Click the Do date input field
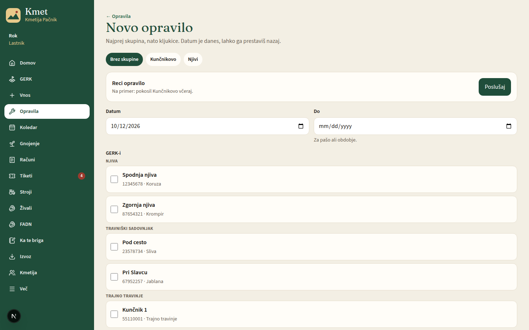Image resolution: width=529 pixels, height=330 pixels. pos(415,126)
